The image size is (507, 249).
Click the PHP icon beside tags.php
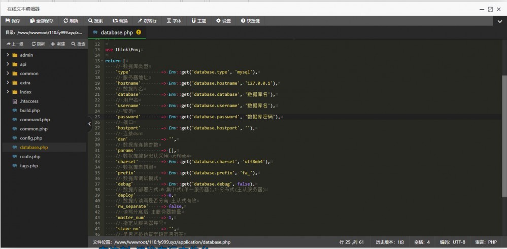15,166
